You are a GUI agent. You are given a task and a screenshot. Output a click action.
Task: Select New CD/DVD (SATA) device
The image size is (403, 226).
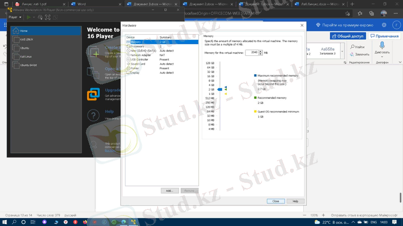click(143, 51)
